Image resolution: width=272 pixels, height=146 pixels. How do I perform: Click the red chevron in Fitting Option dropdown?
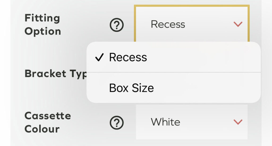point(238,24)
